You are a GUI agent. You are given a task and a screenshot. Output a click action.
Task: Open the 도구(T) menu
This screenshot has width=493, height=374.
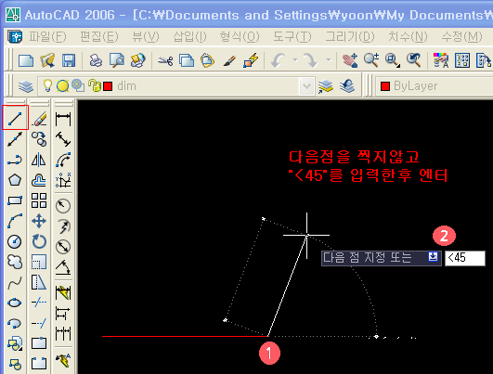coord(292,37)
